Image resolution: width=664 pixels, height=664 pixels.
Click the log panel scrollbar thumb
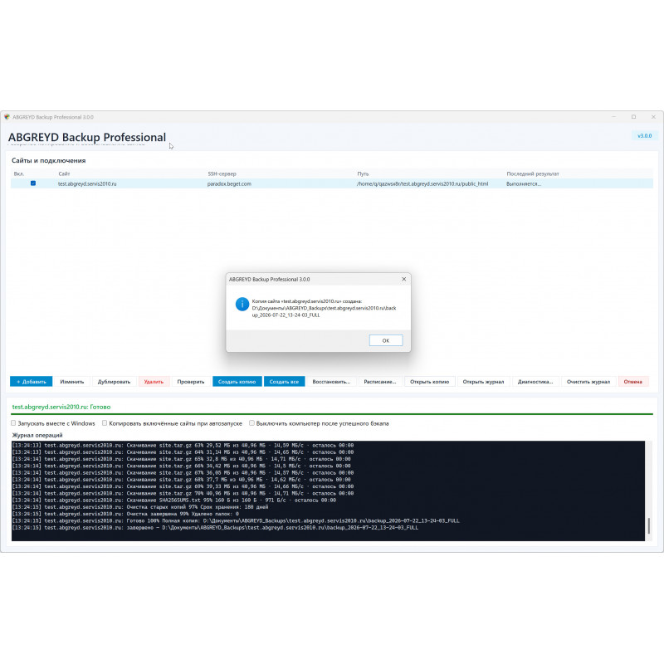648,525
